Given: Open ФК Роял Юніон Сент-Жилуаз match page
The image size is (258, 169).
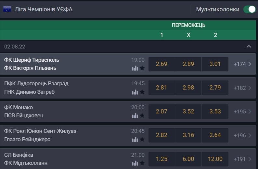Looking at the screenshot, I should tap(40, 131).
